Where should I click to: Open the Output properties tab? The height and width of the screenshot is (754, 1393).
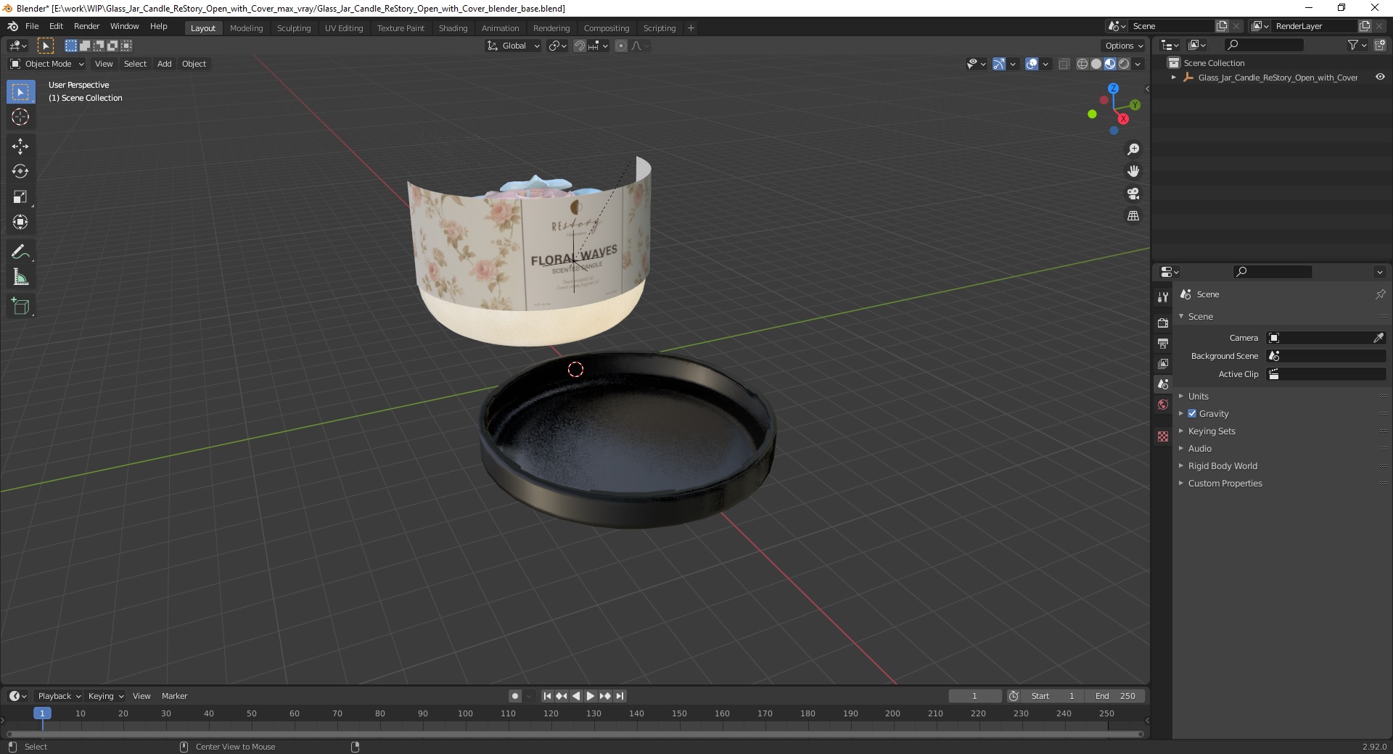(1163, 343)
